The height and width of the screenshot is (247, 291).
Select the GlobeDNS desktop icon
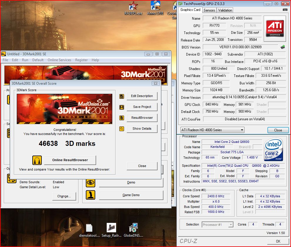[x=133, y=230]
